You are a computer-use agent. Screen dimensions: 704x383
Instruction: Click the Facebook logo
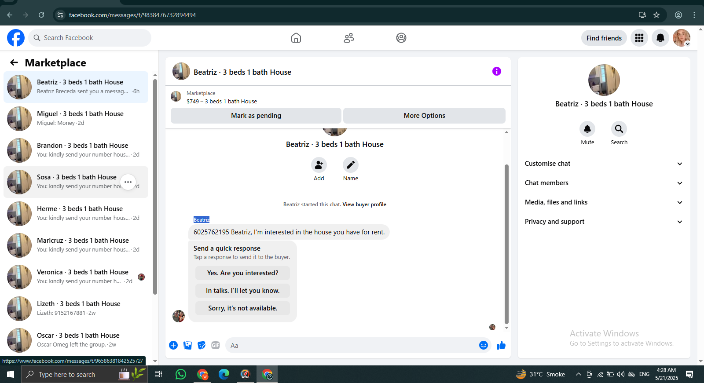16,38
